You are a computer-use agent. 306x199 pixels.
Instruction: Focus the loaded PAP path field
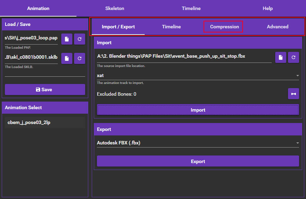coord(31,38)
